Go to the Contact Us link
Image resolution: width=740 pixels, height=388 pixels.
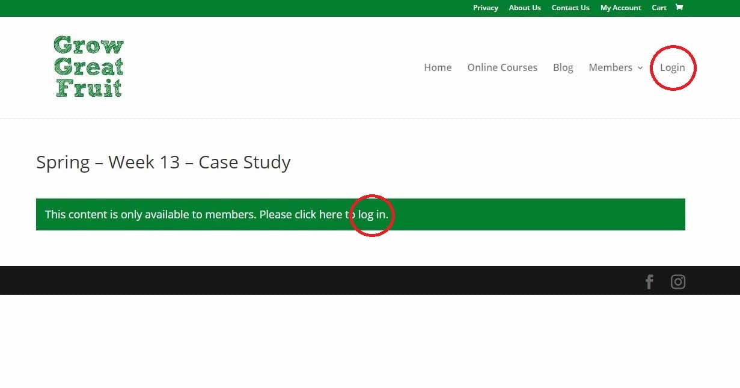coord(570,8)
